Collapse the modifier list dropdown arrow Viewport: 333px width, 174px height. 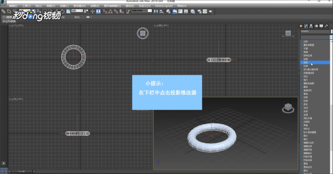pyautogui.click(x=331, y=38)
